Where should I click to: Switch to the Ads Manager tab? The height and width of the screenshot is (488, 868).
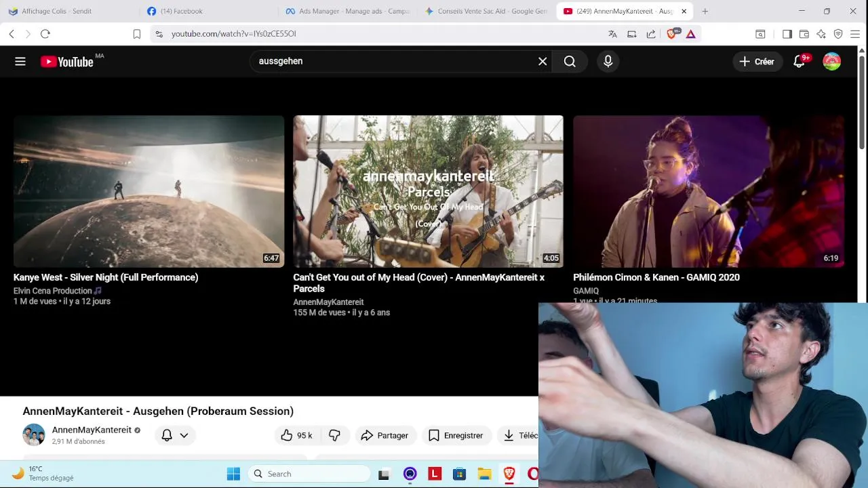347,12
